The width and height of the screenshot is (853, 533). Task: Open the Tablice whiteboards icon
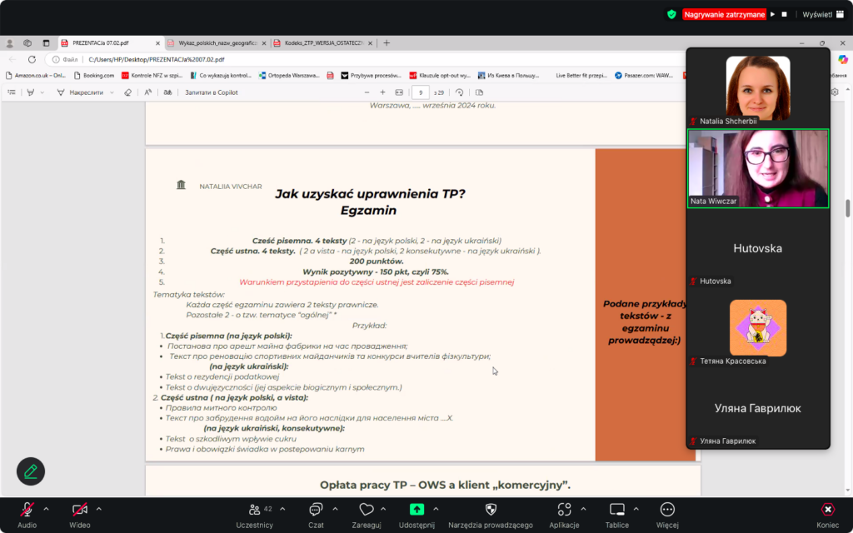pos(616,510)
